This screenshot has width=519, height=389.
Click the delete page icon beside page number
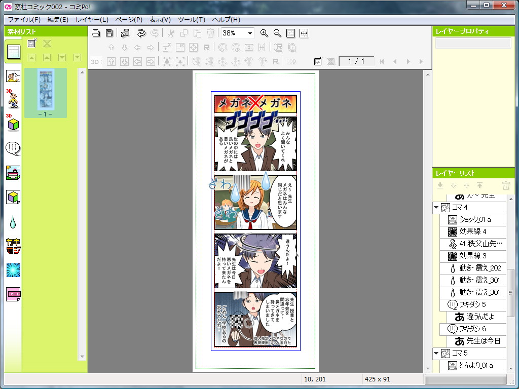click(331, 61)
